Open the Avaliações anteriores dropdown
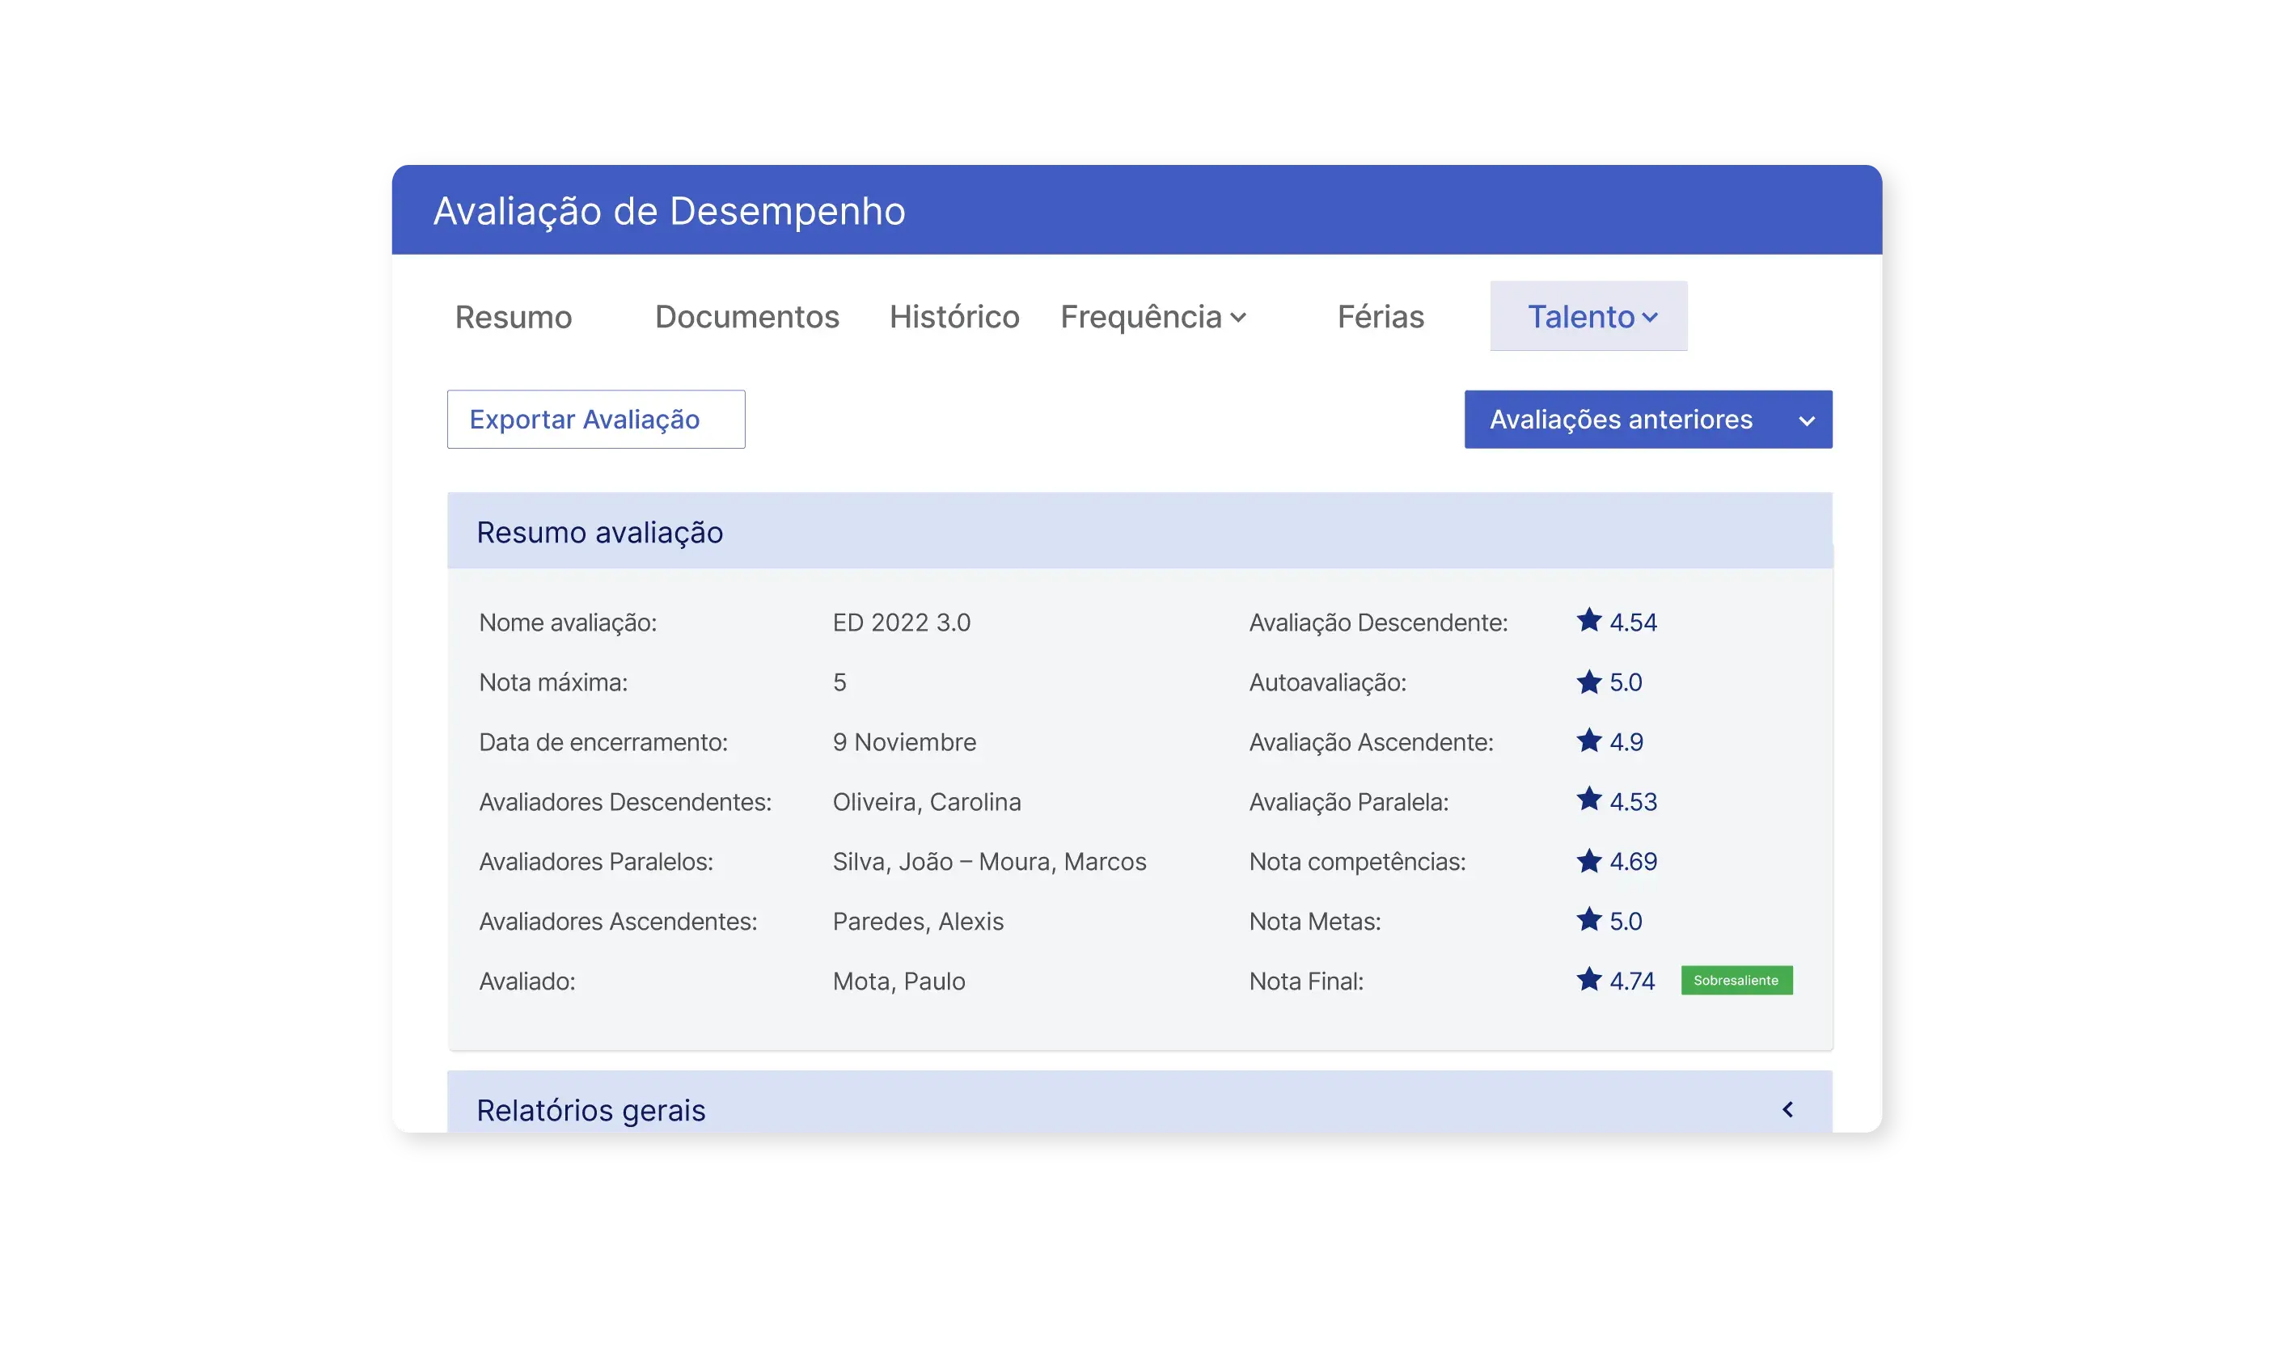2275x1355 pixels. pos(1647,419)
